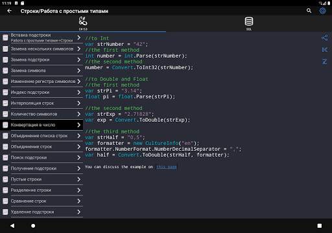The height and width of the screenshot is (233, 332).
Task: Tap the back arrow in the header
Action: click(9, 11)
